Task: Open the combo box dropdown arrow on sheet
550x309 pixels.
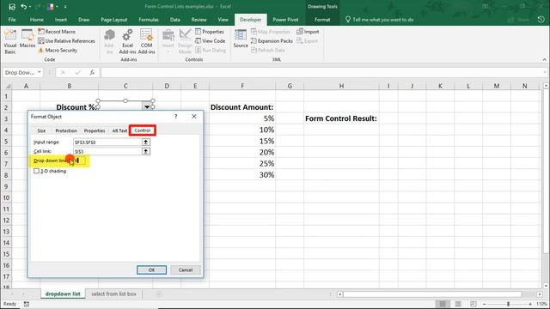Action: pyautogui.click(x=147, y=106)
